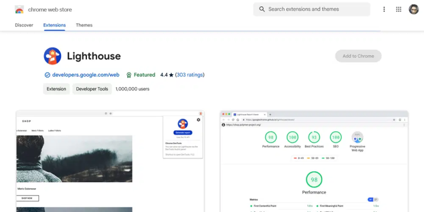This screenshot has height=212, width=424.
Task: Click the Lighthouse extension logo icon
Action: 52,56
